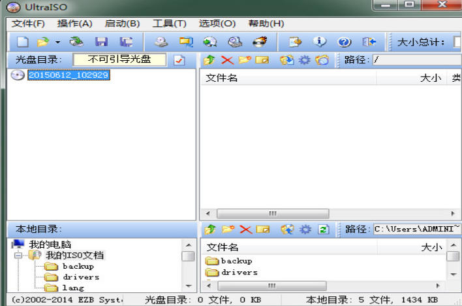
Task: Open the 帮助(H) menu
Action: (266, 24)
